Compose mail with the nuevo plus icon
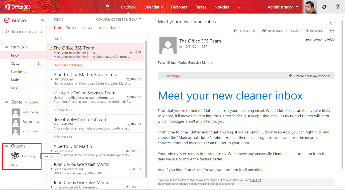 coord(7,20)
